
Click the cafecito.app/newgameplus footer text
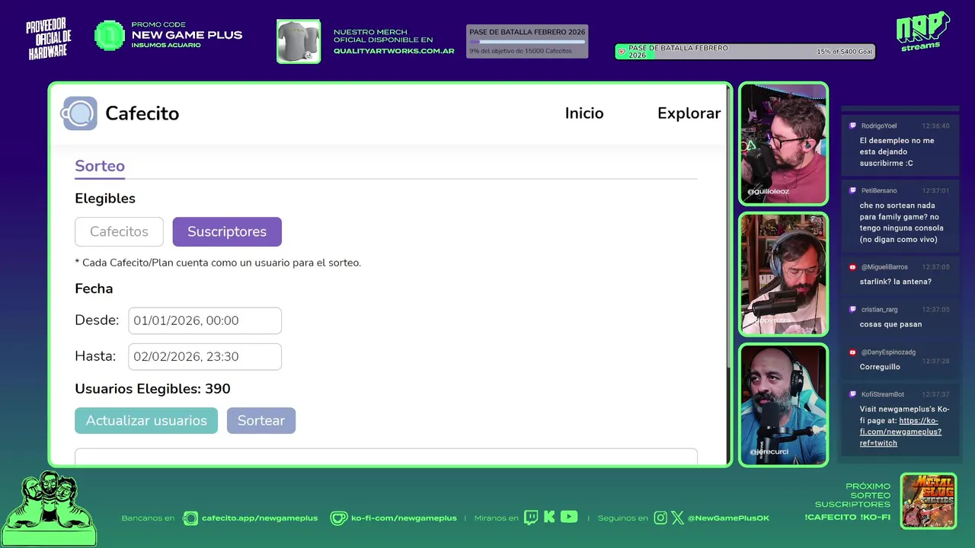click(x=260, y=518)
